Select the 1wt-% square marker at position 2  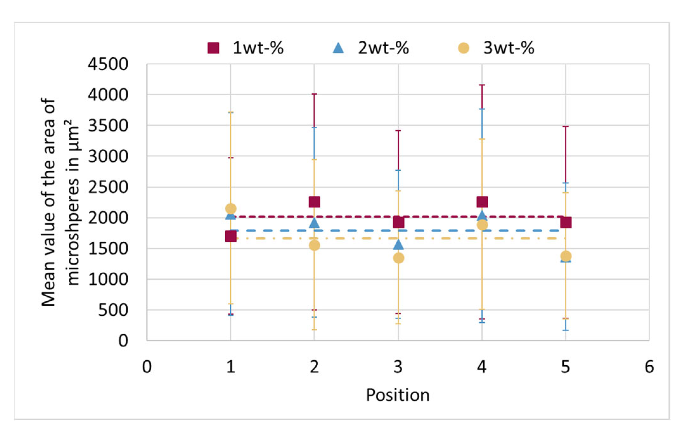[314, 202]
